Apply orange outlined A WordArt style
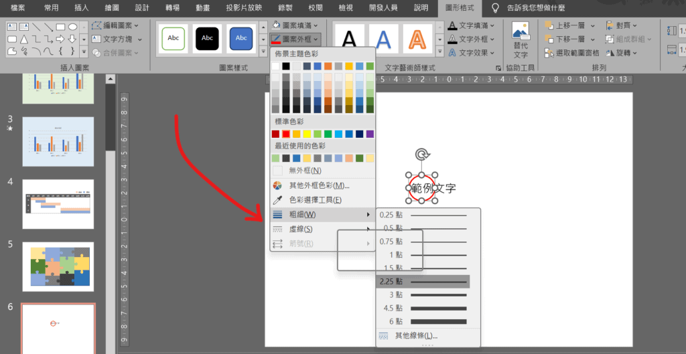The image size is (686, 354). point(417,39)
